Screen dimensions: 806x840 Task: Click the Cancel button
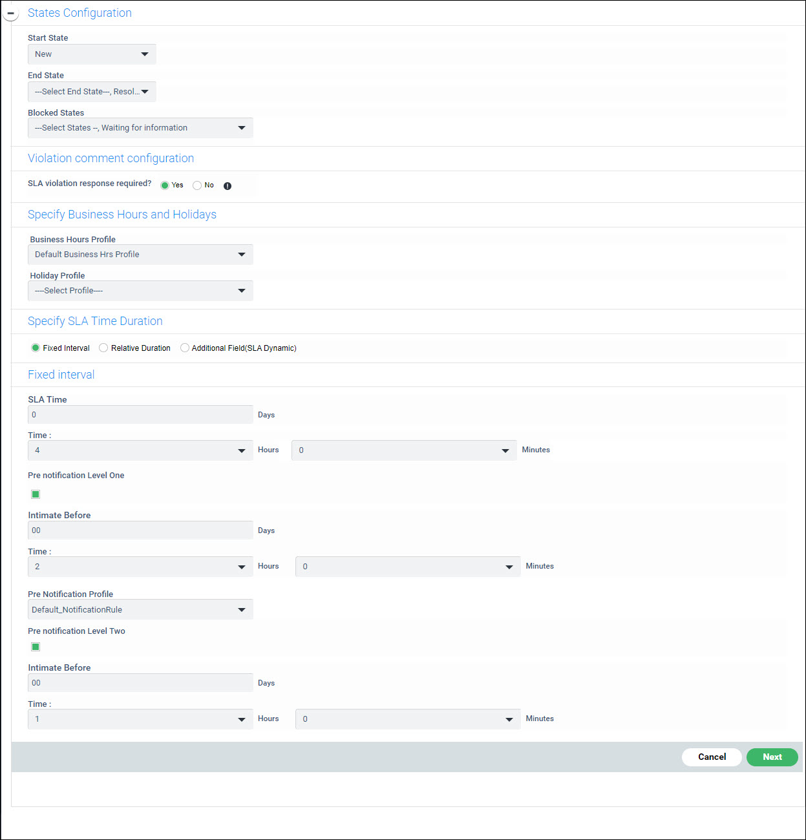tap(712, 757)
